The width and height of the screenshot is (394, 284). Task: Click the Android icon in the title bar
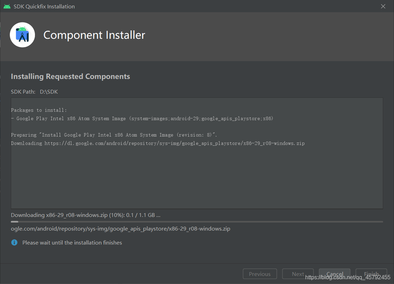[7, 7]
